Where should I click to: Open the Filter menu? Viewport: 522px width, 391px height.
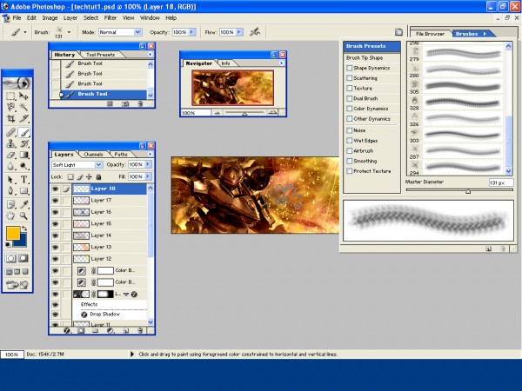(x=110, y=18)
